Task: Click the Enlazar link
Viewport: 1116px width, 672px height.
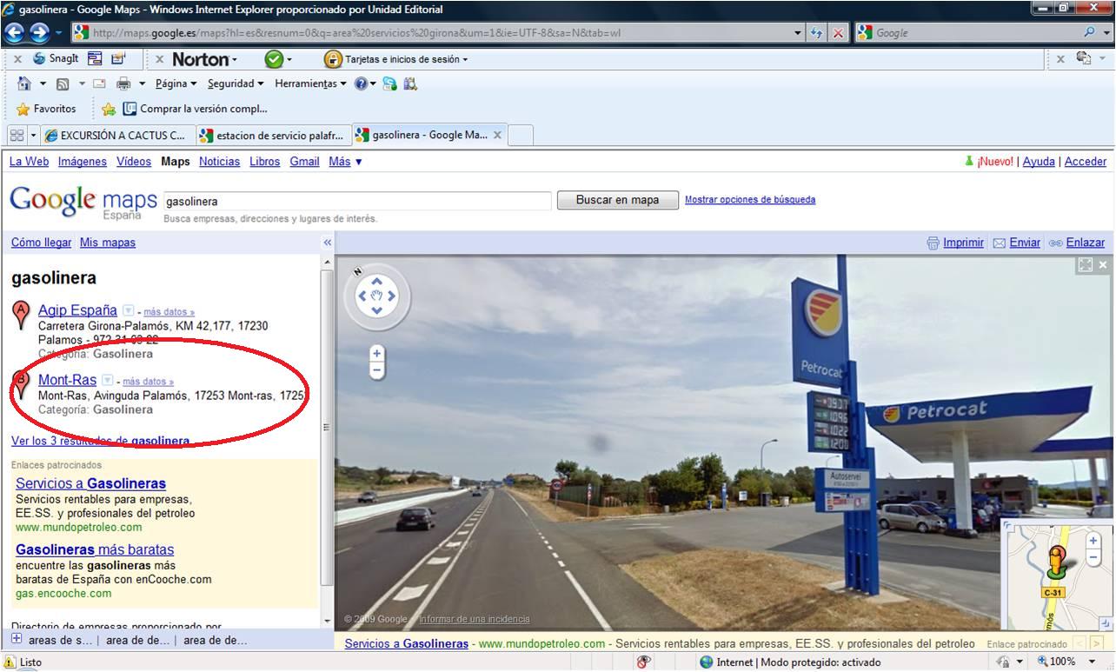Action: click(x=1086, y=243)
